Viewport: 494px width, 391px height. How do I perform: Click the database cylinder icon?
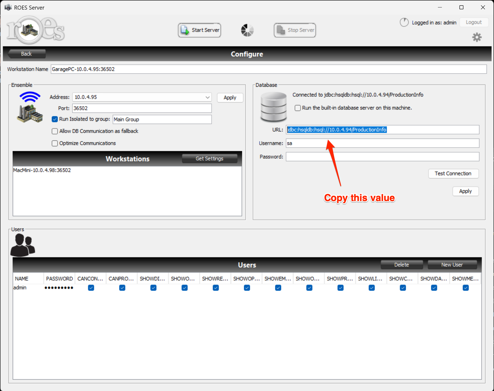pos(274,107)
